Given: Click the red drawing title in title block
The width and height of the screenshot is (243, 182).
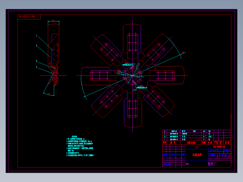Looking at the screenshot, I should click(x=197, y=155).
